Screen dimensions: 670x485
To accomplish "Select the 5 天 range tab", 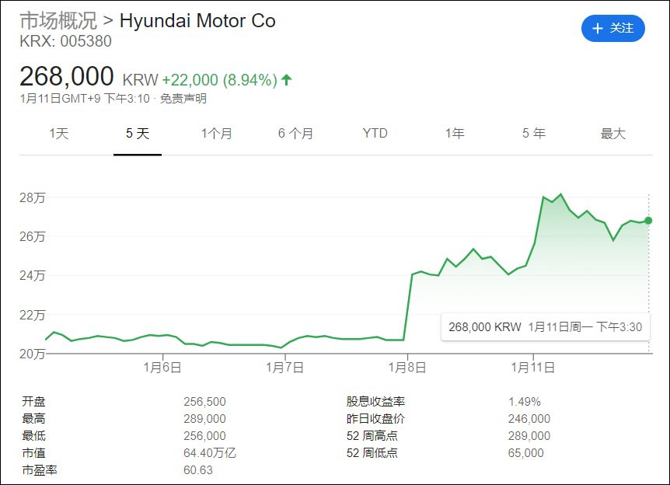I will (x=138, y=134).
